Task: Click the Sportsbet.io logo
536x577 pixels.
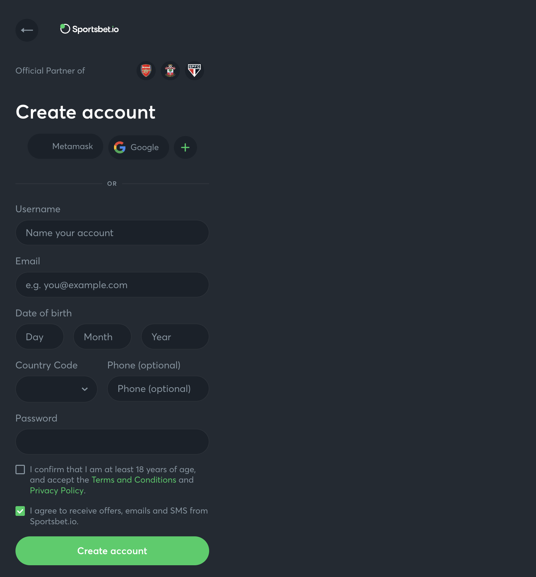Action: click(89, 29)
